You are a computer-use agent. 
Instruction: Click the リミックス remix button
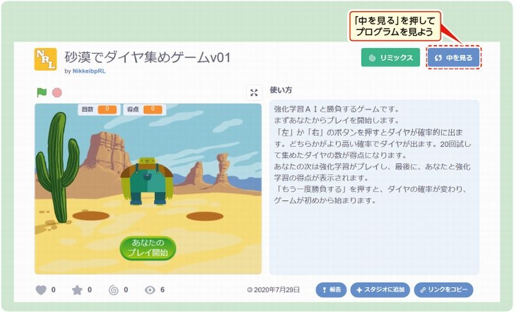391,58
